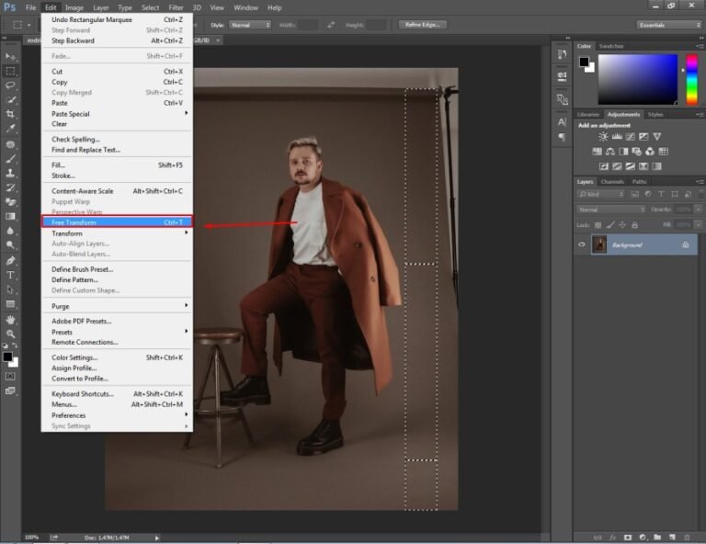
Task: Select the Dodge tool
Action: (x=10, y=245)
